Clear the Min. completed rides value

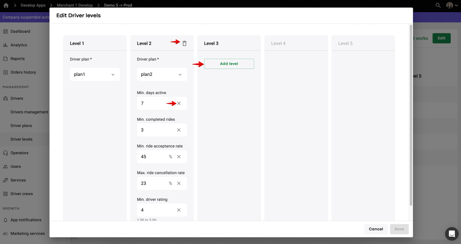click(179, 130)
